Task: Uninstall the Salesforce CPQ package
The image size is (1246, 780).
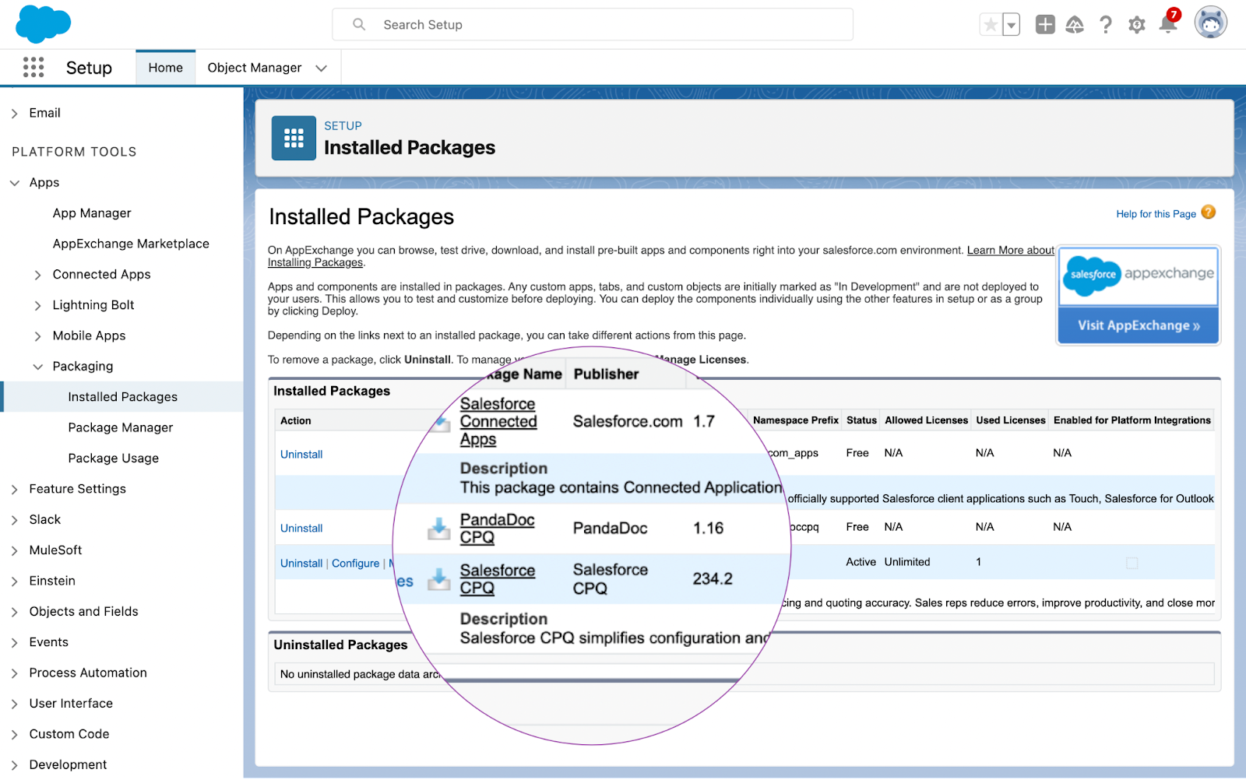Action: coord(301,564)
